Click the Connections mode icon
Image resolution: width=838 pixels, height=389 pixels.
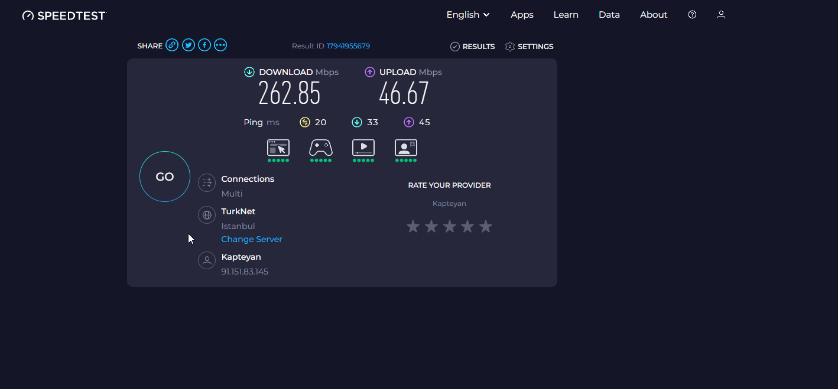click(207, 183)
